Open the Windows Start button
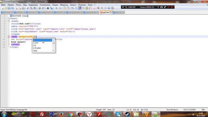Image resolution: width=208 pixels, height=117 pixels. pyautogui.click(x=4, y=114)
